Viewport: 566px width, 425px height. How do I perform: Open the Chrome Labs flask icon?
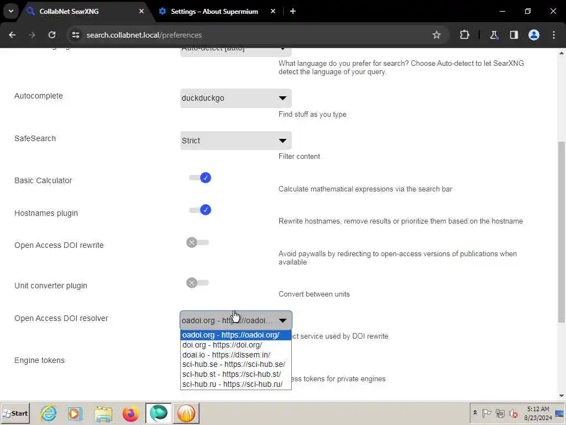494,35
